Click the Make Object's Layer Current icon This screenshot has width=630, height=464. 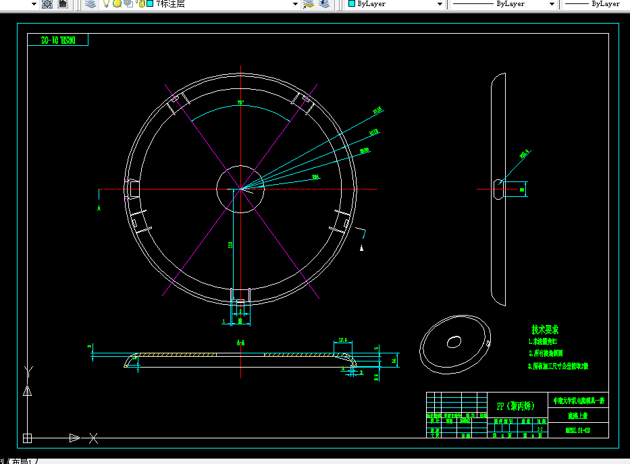[309, 4]
